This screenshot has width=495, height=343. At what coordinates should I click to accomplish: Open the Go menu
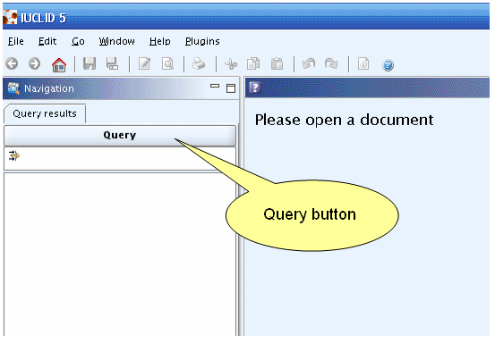(x=78, y=41)
